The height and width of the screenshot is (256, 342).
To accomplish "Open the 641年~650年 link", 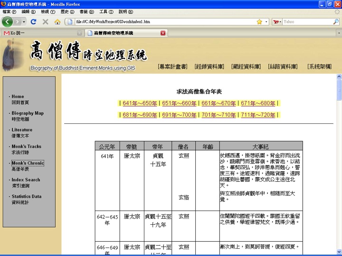I will [140, 103].
